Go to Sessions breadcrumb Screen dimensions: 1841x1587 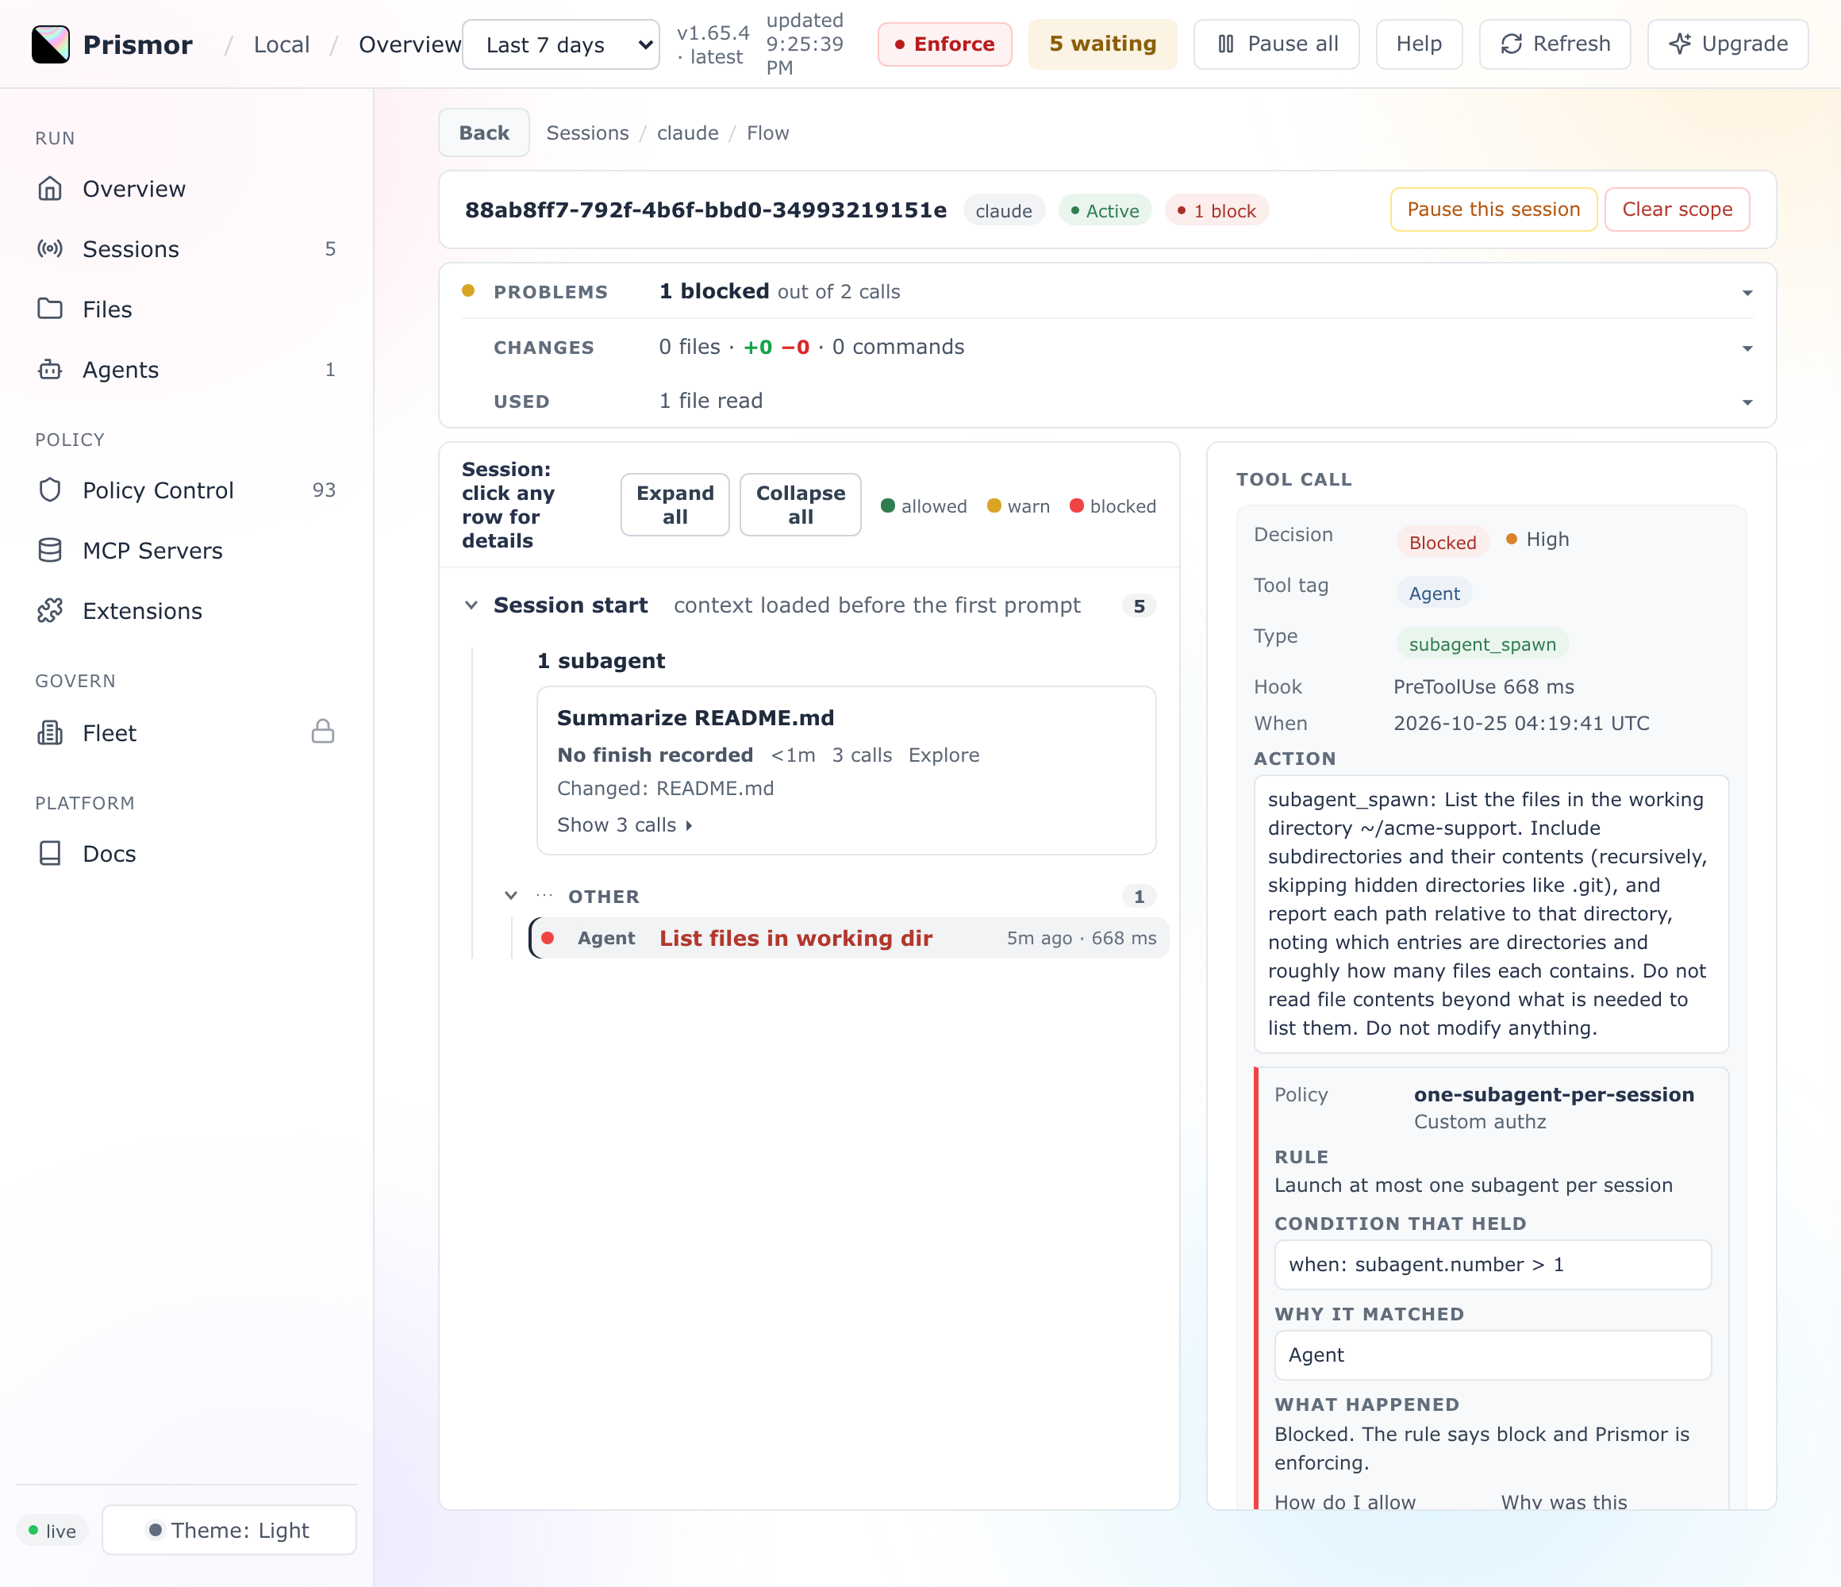587,133
